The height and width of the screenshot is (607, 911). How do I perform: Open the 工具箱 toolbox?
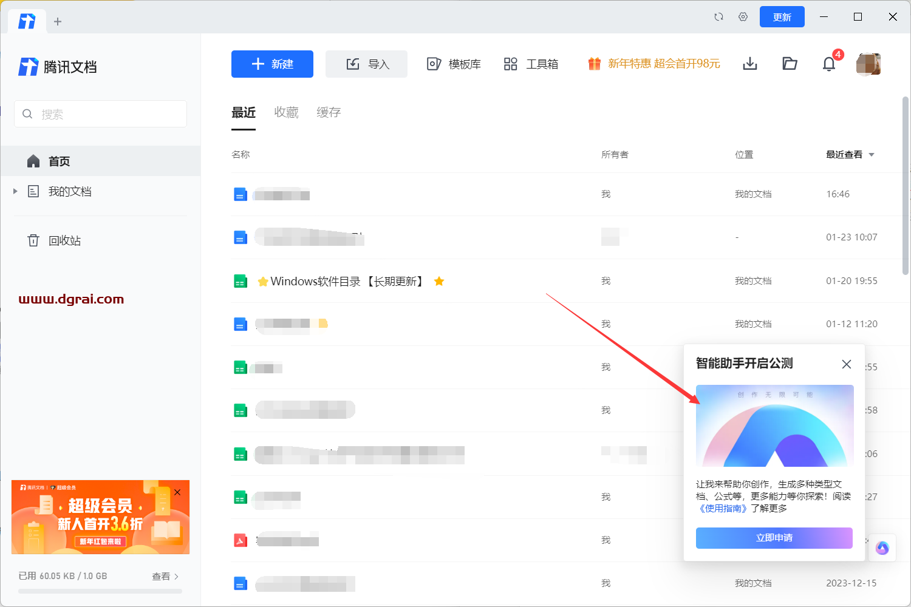[x=531, y=64]
